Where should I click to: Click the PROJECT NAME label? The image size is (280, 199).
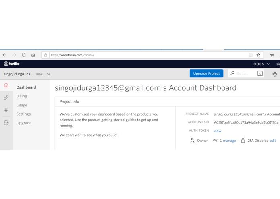click(x=197, y=114)
